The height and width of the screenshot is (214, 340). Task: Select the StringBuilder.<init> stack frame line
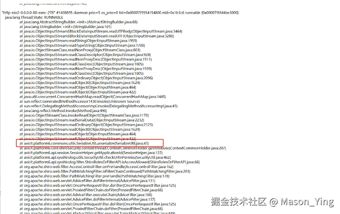(65, 27)
